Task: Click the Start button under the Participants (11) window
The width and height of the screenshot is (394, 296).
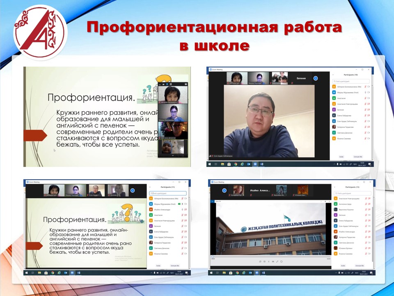Action: (26, 273)
